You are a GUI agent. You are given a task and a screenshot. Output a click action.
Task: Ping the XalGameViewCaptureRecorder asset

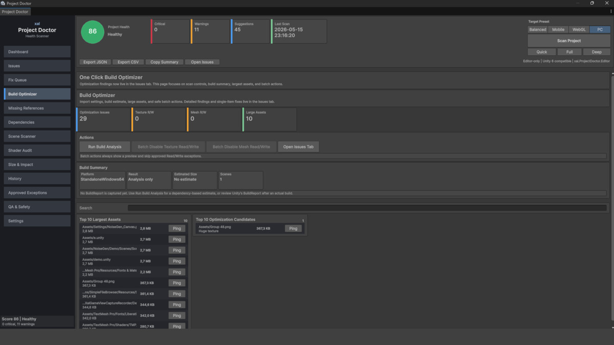(177, 305)
